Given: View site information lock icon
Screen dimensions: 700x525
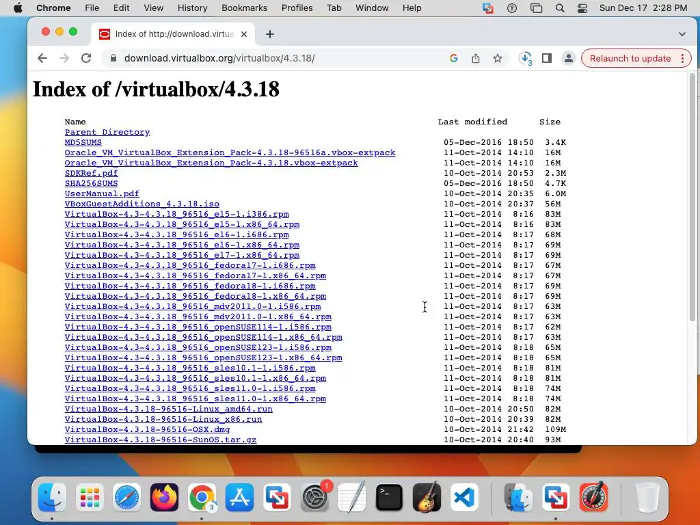Looking at the screenshot, I should [x=113, y=59].
